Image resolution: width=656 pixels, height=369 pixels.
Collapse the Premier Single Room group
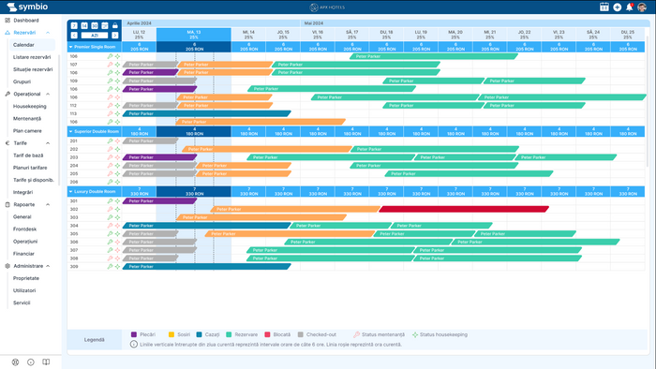coord(70,47)
